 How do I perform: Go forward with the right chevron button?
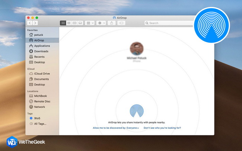(35, 23)
